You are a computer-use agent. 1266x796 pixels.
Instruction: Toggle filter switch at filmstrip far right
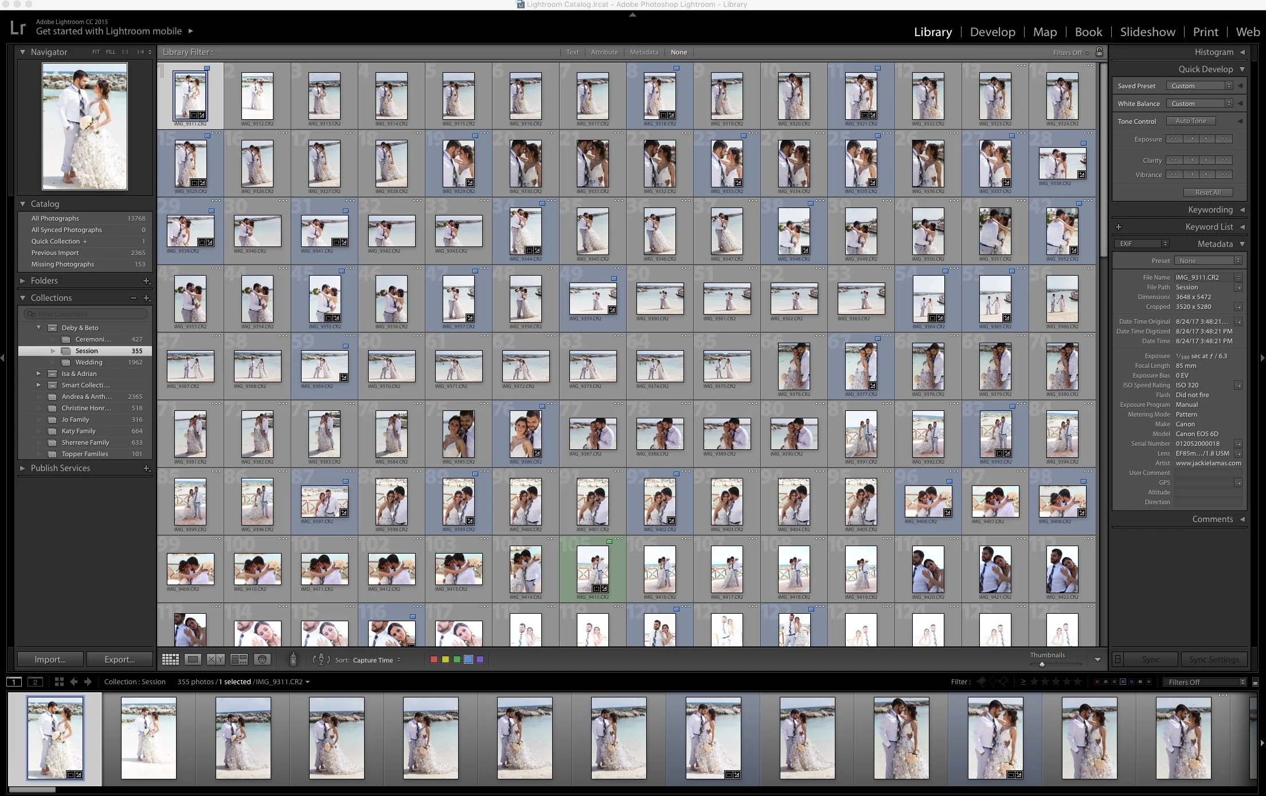click(1255, 682)
